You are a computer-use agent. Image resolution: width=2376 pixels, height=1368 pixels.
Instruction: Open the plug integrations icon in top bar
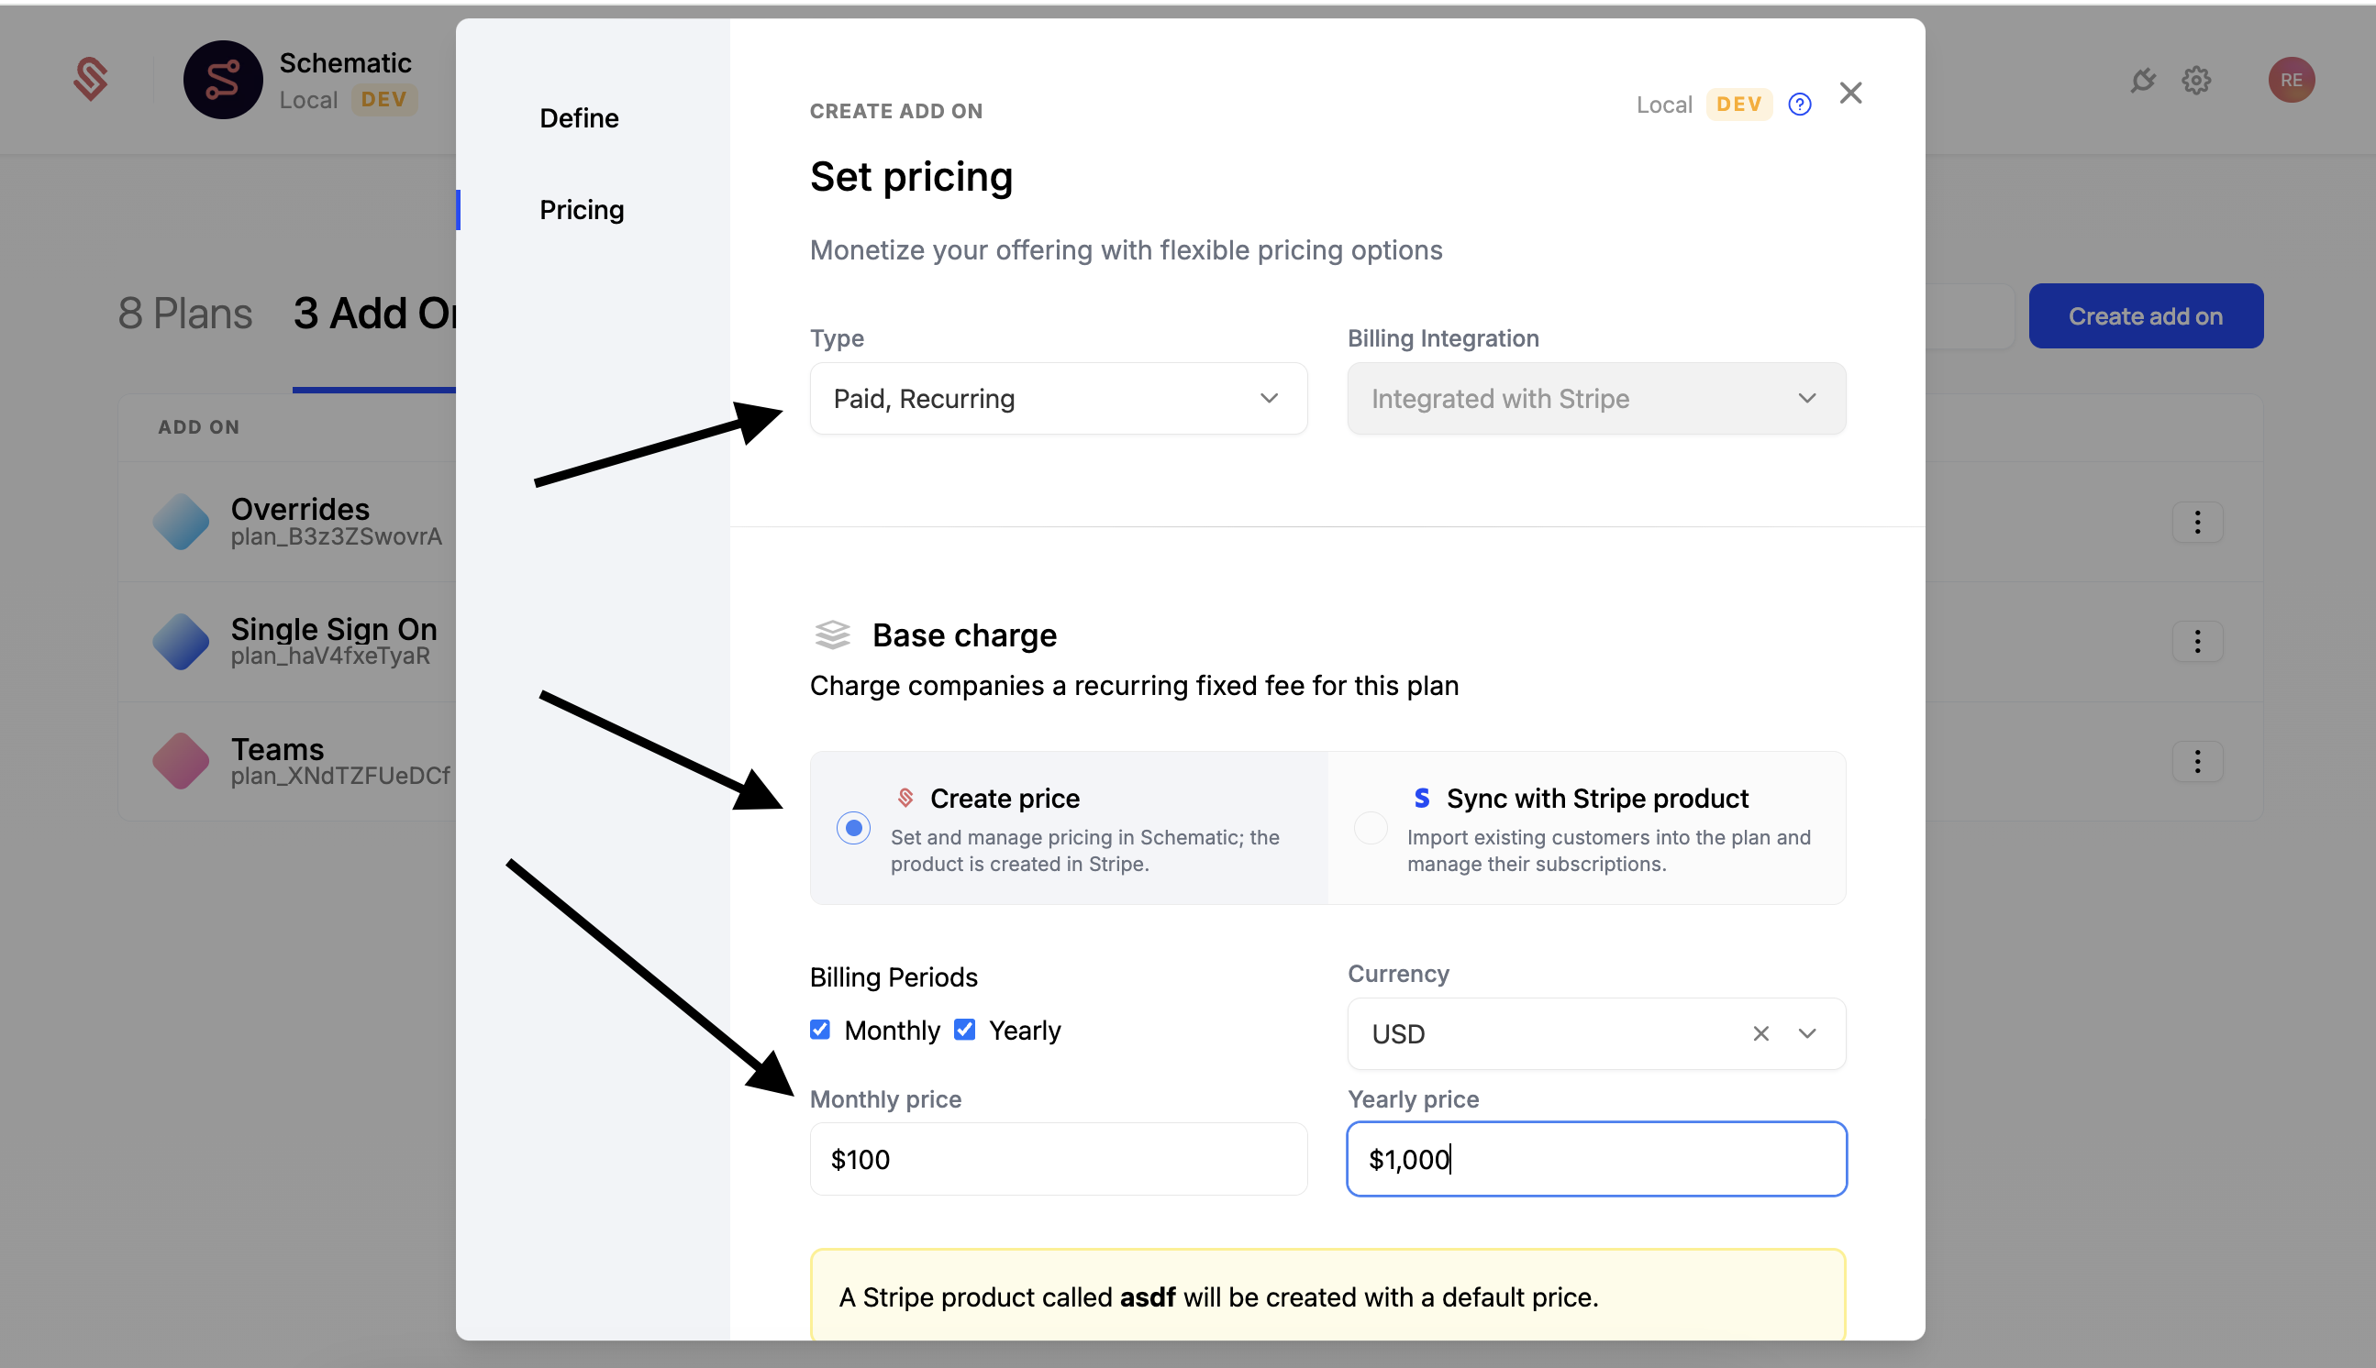(x=2143, y=80)
